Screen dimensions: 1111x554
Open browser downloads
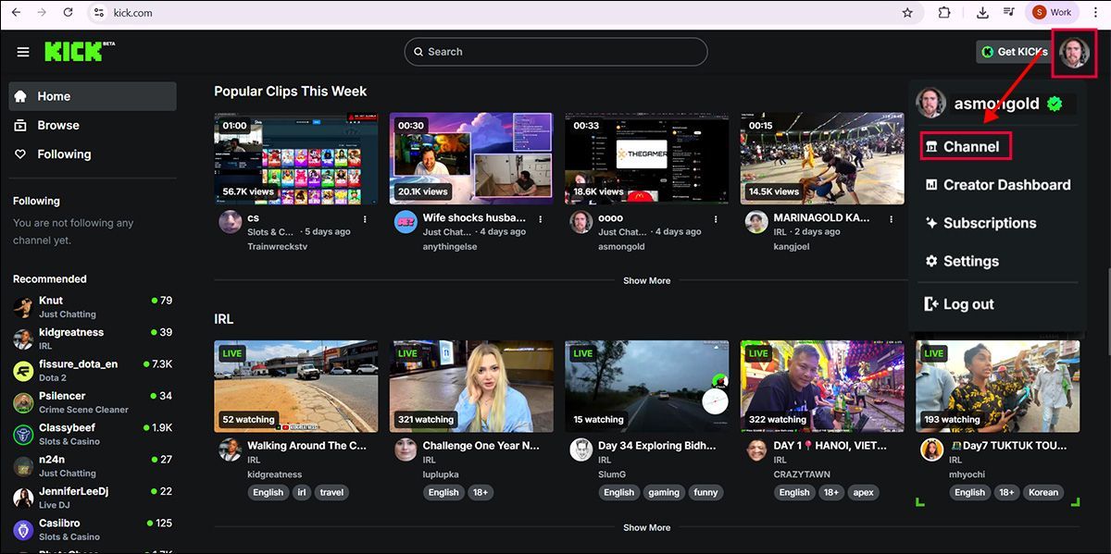[982, 13]
